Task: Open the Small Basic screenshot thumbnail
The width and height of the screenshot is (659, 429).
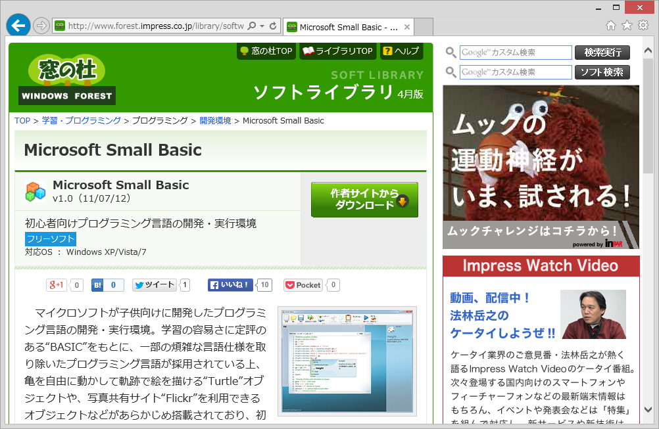Action: tap(347, 361)
